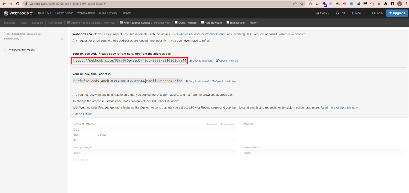Expand the Copy dropdown
Image resolution: width=409 pixels, height=193 pixels.
(323, 13)
